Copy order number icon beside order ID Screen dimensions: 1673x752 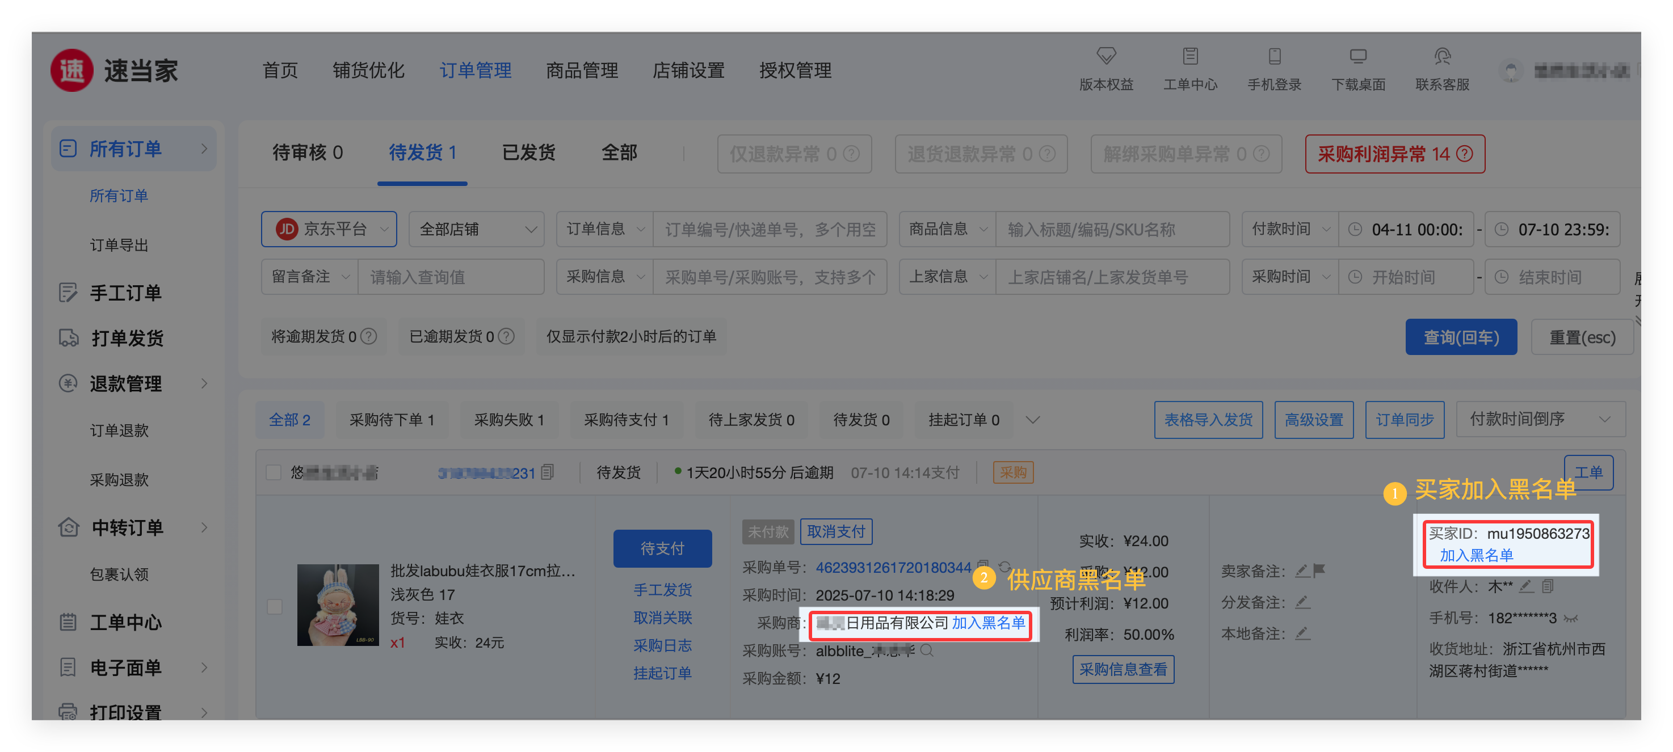coord(548,472)
